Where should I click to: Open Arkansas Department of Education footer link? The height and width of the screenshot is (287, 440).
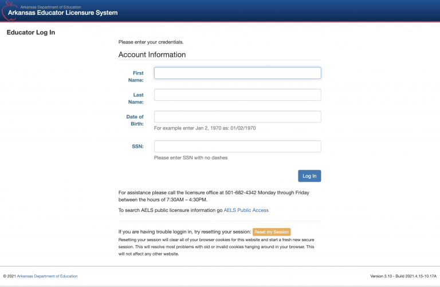[x=48, y=276]
